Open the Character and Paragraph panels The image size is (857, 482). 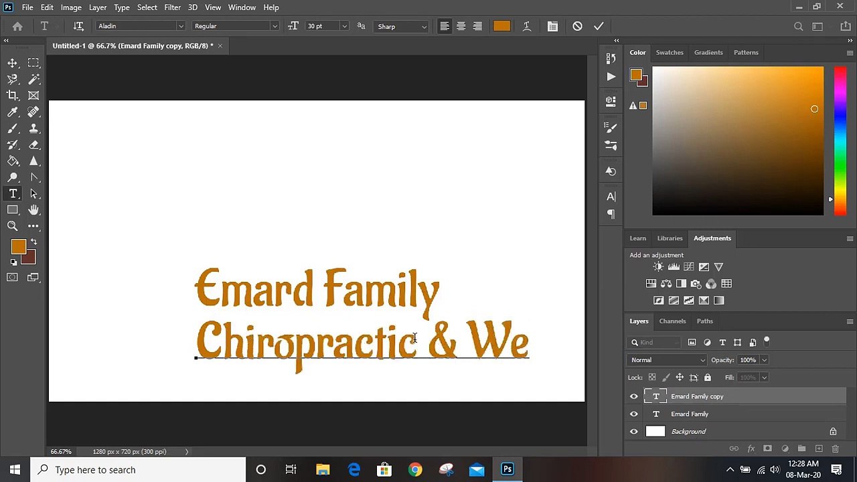[x=552, y=26]
